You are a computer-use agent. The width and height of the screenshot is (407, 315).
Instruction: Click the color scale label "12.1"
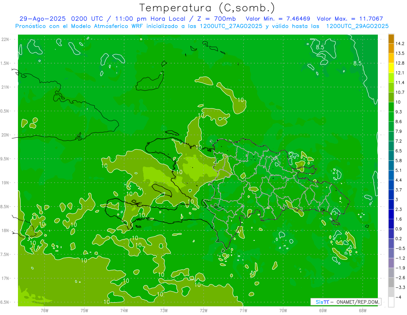[400, 73]
